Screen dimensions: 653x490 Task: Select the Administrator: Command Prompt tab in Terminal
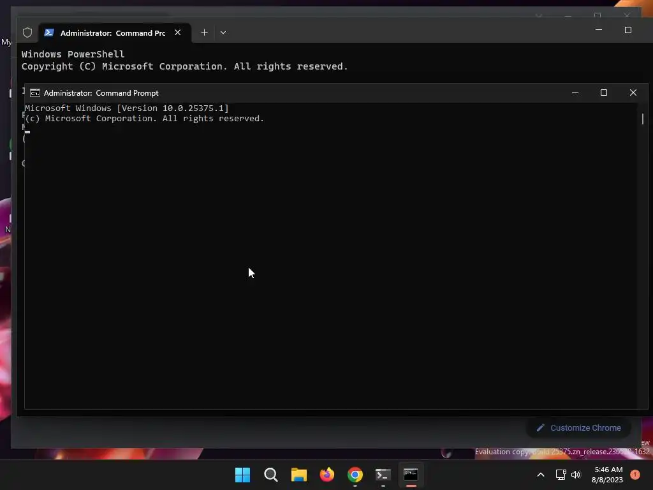115,33
